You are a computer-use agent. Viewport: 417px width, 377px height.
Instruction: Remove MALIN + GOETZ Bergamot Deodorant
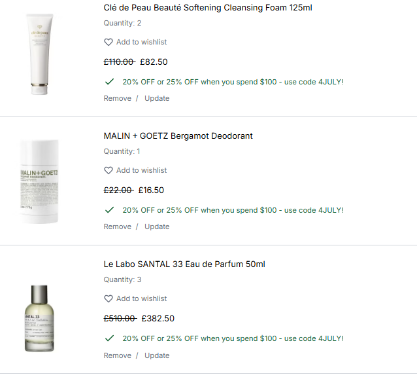(118, 226)
